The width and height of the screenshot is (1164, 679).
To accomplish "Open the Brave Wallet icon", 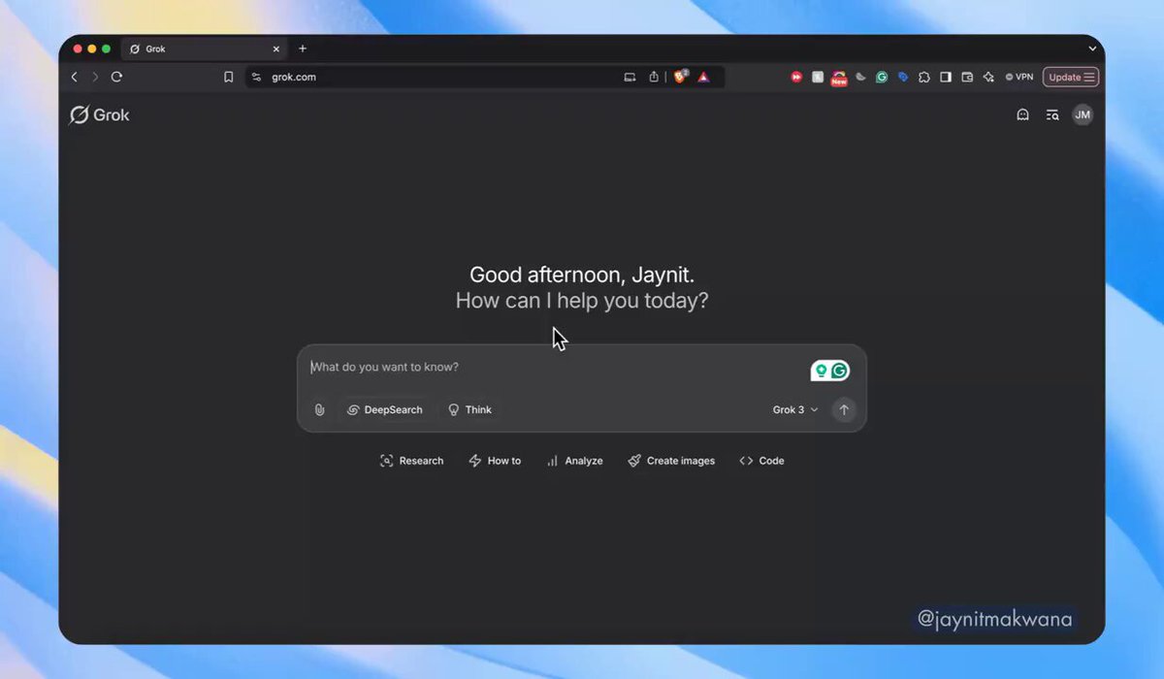I will pos(967,77).
